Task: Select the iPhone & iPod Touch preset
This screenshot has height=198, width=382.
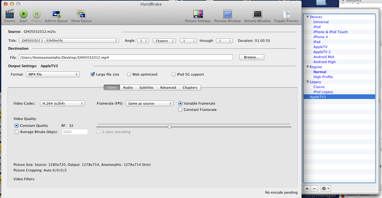Action: point(330,32)
